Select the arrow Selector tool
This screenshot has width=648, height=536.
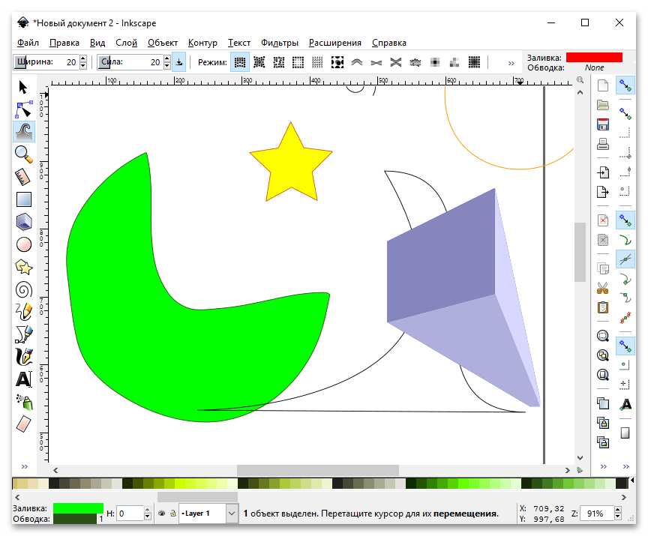(x=23, y=88)
